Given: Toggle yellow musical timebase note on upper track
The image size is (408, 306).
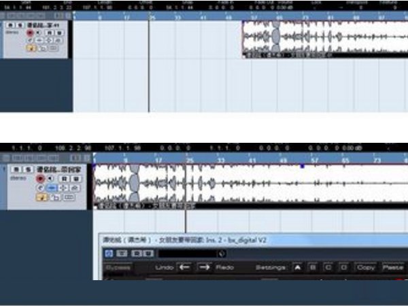Looking at the screenshot, I should (31, 48).
